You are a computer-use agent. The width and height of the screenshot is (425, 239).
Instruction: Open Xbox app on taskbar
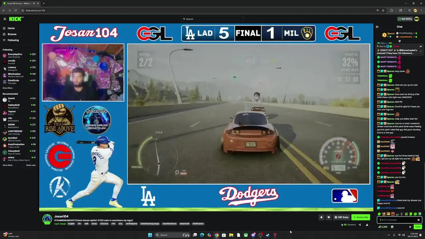[x=246, y=235]
